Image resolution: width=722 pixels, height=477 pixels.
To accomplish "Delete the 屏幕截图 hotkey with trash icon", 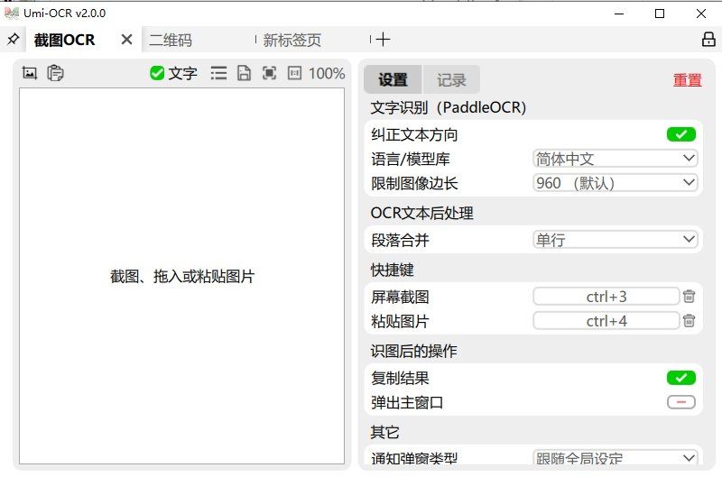I will point(689,297).
